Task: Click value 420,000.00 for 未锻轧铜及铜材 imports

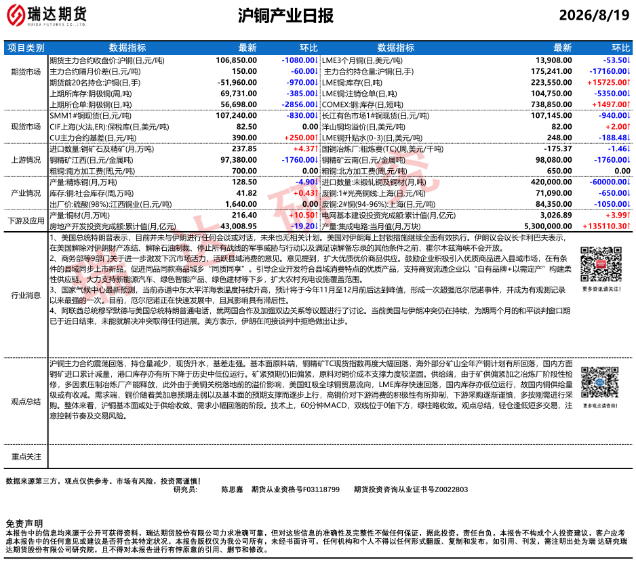Action: (552, 182)
